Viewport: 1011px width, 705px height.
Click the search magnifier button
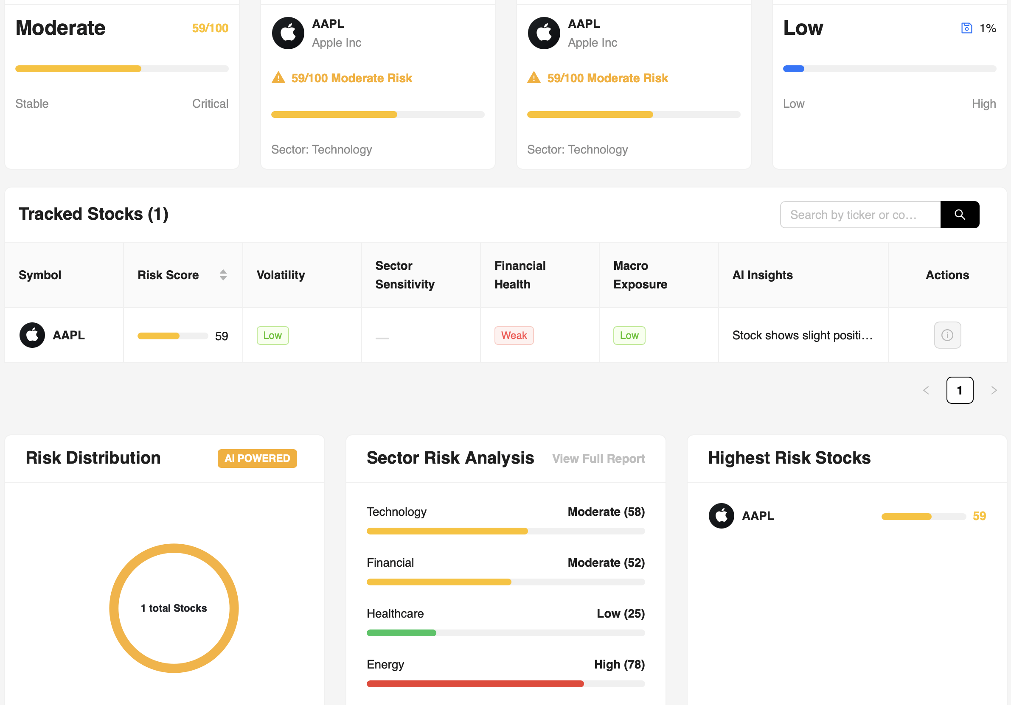click(960, 215)
